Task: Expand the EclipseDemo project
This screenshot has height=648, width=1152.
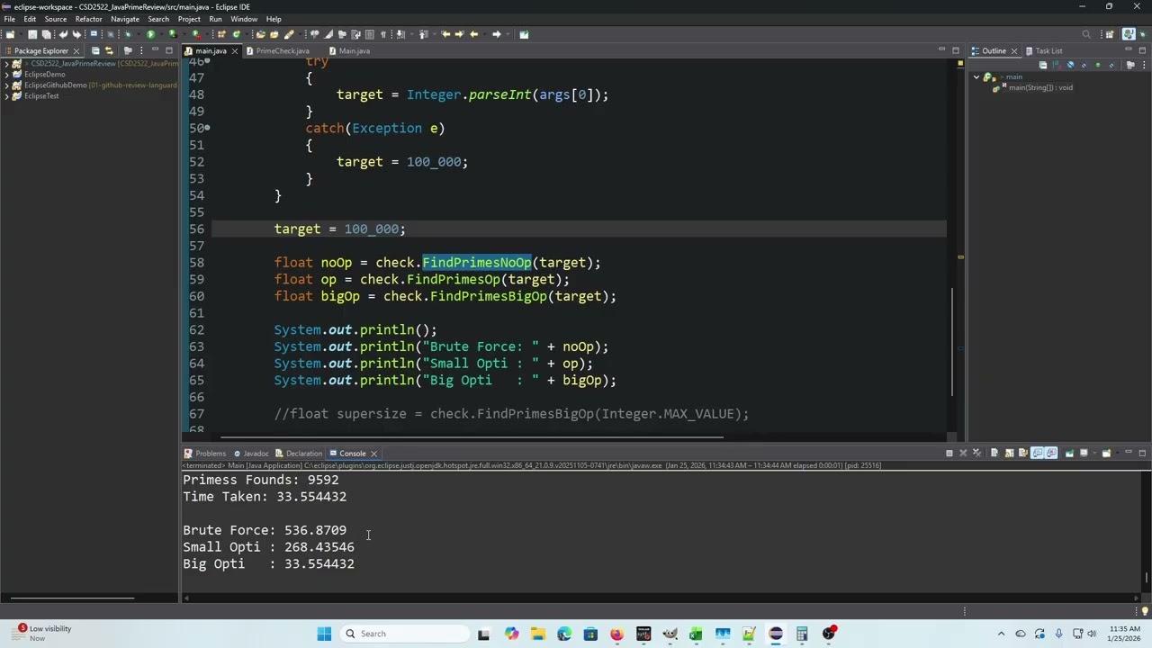Action: click(x=6, y=75)
